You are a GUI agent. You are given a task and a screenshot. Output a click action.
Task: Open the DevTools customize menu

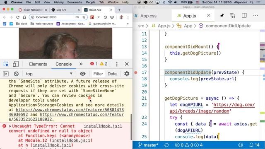tap(117, 64)
